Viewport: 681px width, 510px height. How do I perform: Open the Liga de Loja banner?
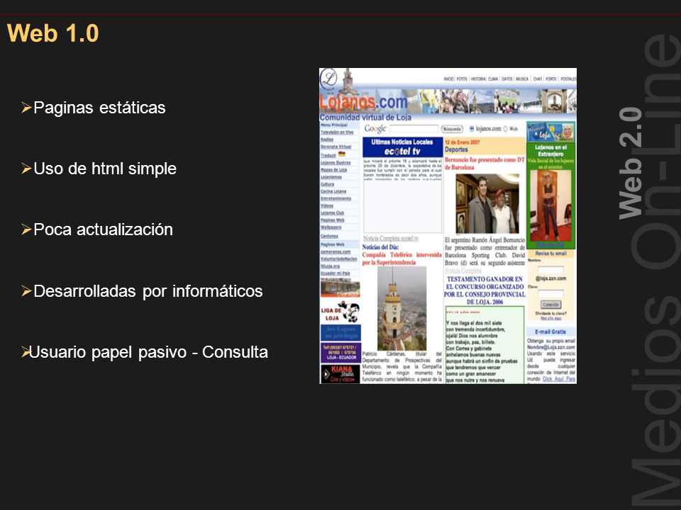pos(340,312)
